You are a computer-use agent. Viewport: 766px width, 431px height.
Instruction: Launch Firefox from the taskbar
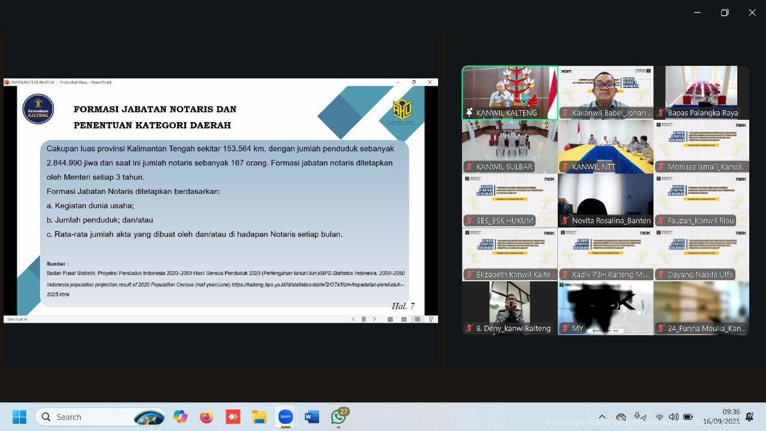(206, 417)
